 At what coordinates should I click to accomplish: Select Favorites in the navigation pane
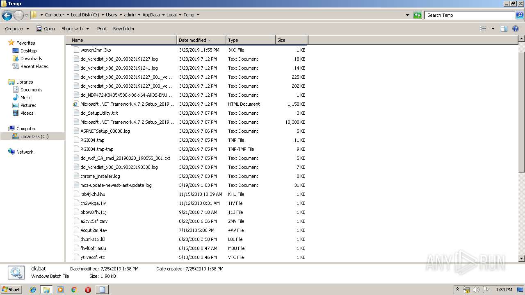tap(25, 43)
